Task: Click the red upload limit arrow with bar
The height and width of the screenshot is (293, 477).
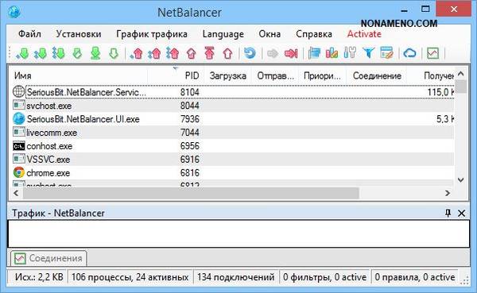Action: pos(210,53)
